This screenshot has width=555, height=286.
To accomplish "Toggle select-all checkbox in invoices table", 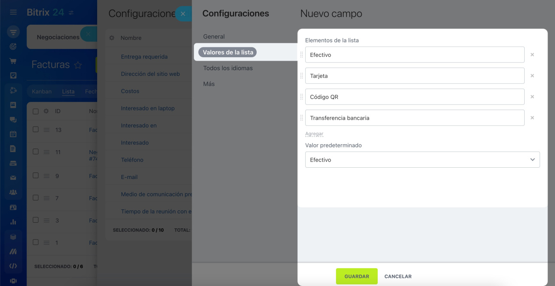I will (x=36, y=111).
